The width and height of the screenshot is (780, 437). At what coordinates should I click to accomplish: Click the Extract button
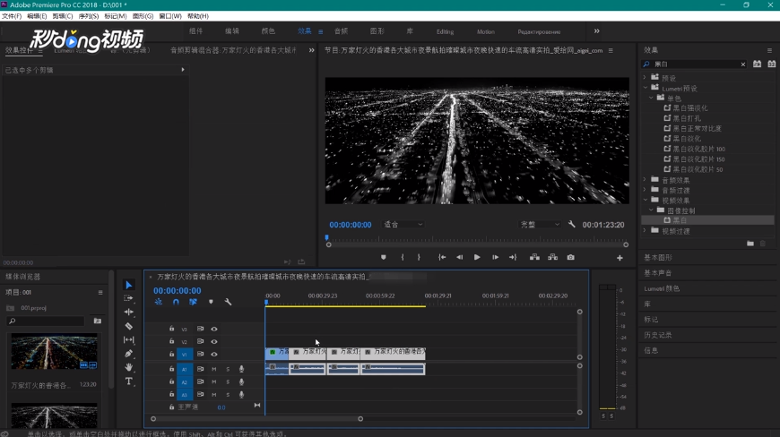(x=552, y=257)
